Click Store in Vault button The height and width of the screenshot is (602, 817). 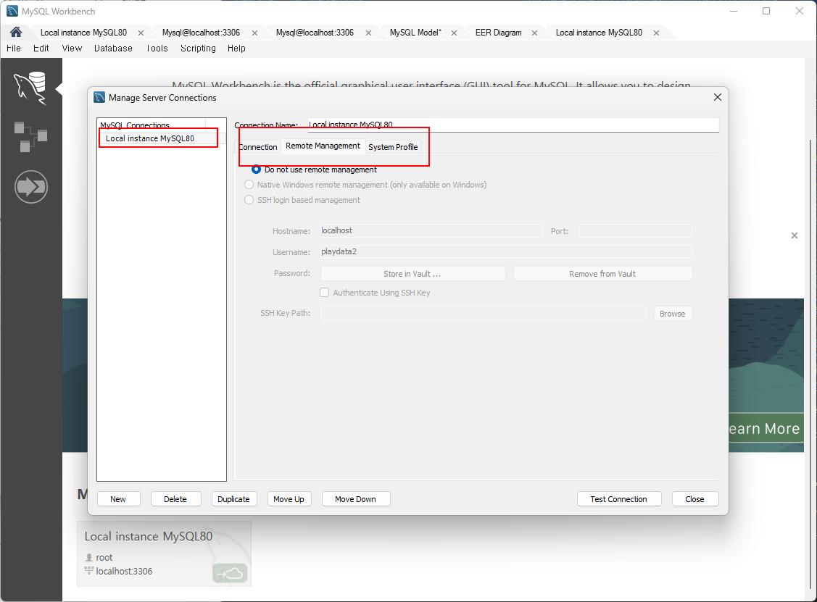412,273
